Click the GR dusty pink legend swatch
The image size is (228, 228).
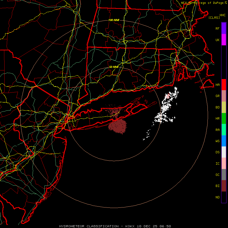[x=224, y=96]
